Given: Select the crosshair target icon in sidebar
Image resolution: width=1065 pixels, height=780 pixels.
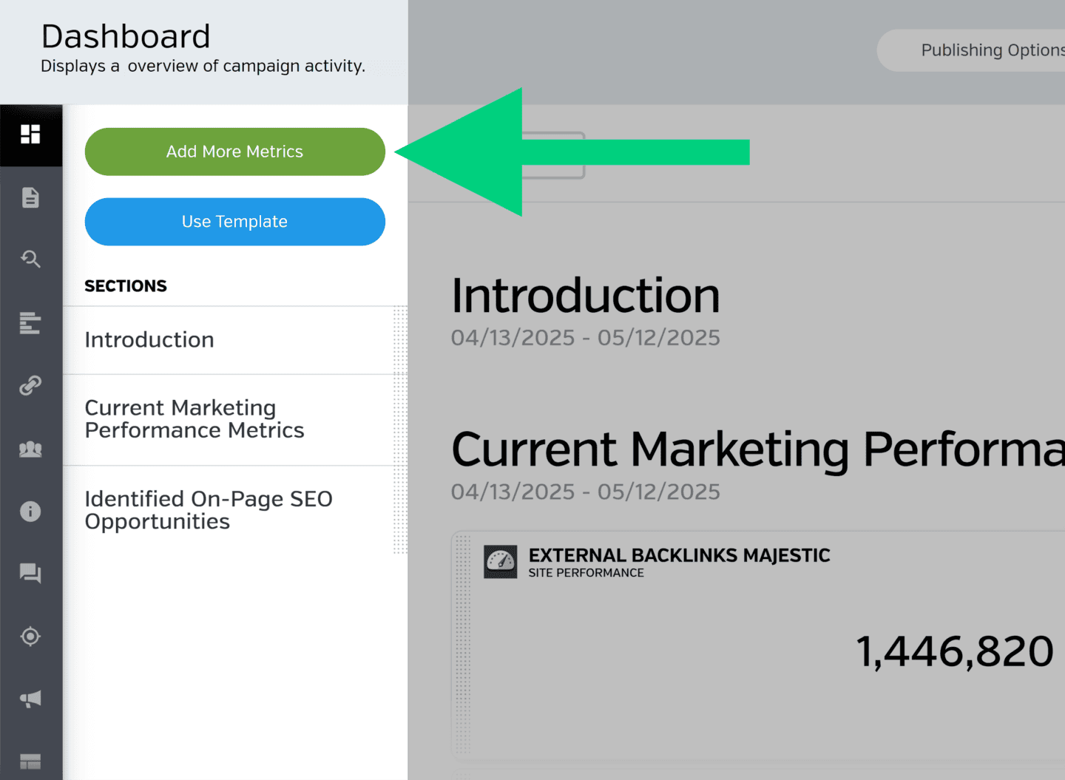Looking at the screenshot, I should (x=30, y=636).
